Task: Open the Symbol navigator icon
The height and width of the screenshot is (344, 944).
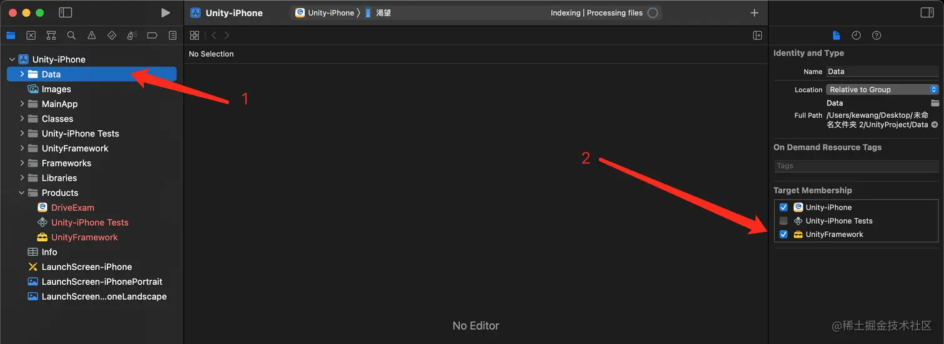Action: (51, 36)
